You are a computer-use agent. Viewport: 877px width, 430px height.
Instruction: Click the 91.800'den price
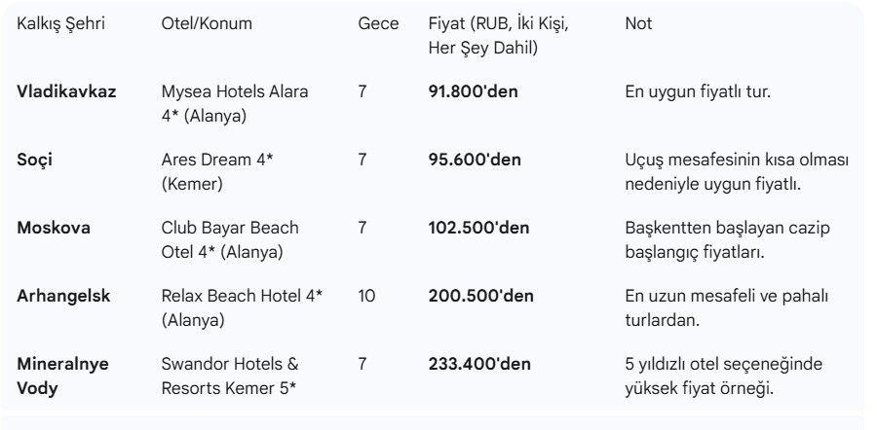click(473, 91)
